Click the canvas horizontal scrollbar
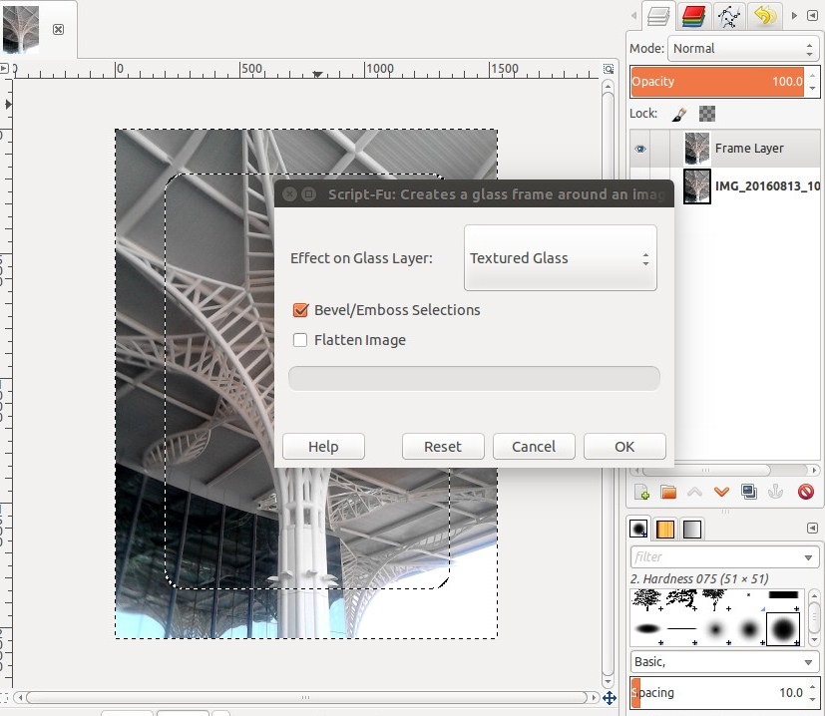825x716 pixels. coord(306,698)
